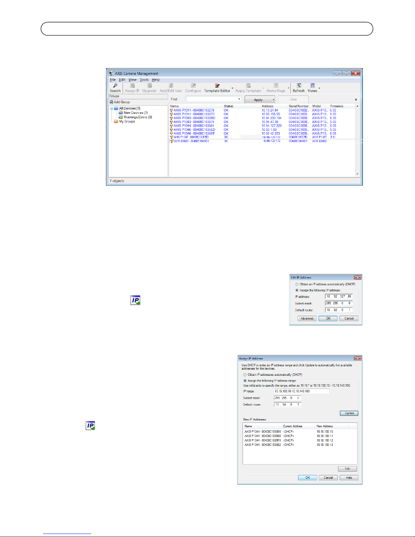
Task: Click the Update button in Assign IP Address
Action: pyautogui.click(x=349, y=413)
